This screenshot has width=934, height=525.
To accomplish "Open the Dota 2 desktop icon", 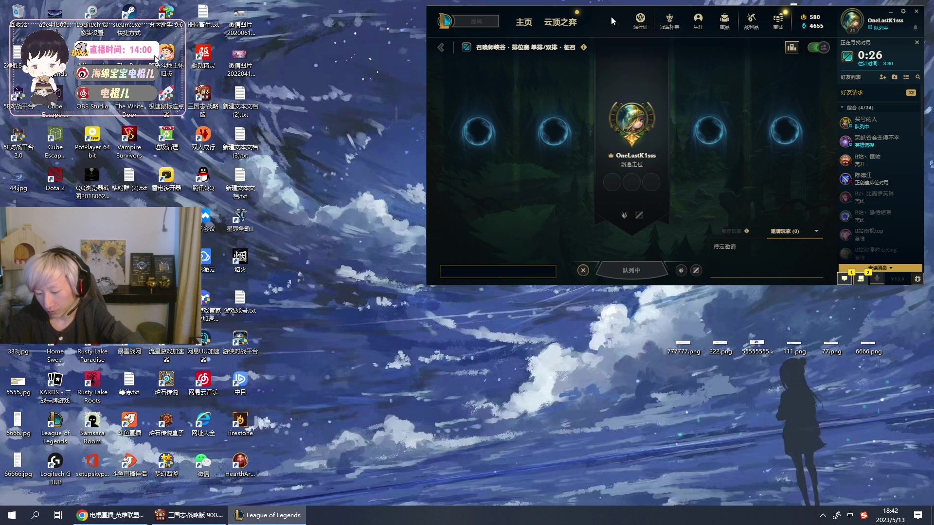I will point(55,179).
